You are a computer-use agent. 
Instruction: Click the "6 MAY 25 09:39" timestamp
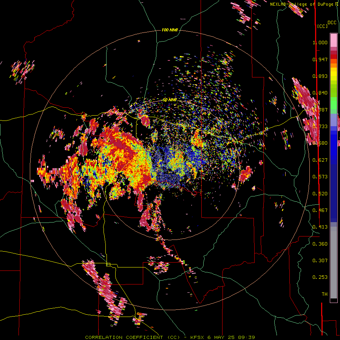(231, 337)
